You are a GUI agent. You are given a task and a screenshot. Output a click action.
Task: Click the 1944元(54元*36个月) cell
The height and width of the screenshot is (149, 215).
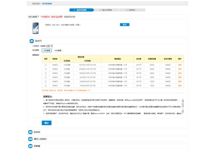click(88, 85)
